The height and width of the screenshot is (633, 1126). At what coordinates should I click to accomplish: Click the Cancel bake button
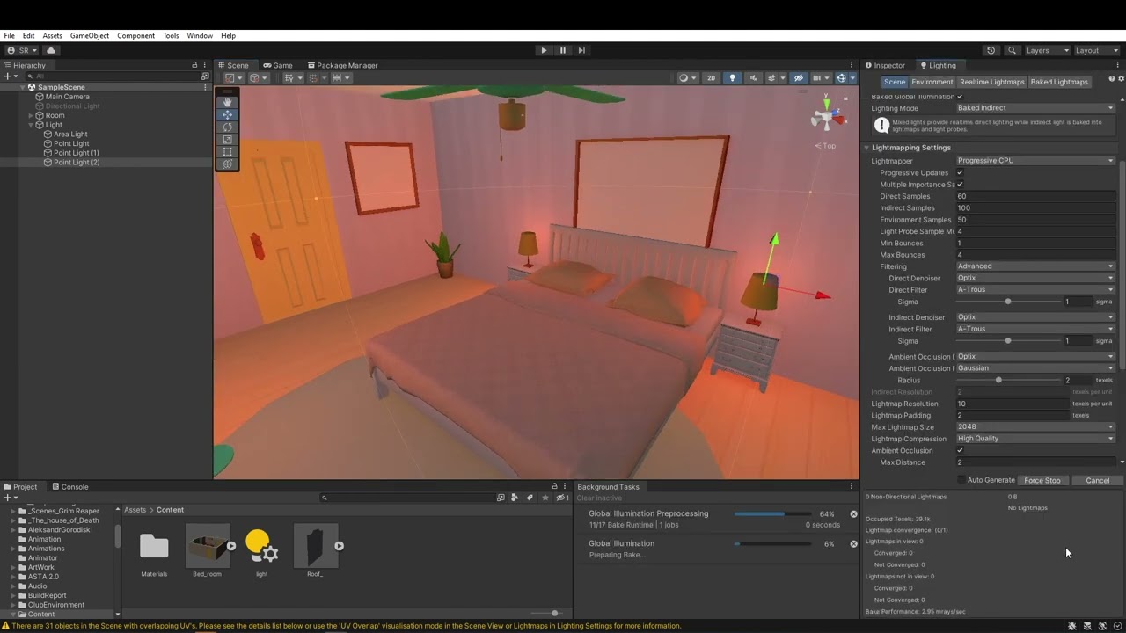(1098, 480)
